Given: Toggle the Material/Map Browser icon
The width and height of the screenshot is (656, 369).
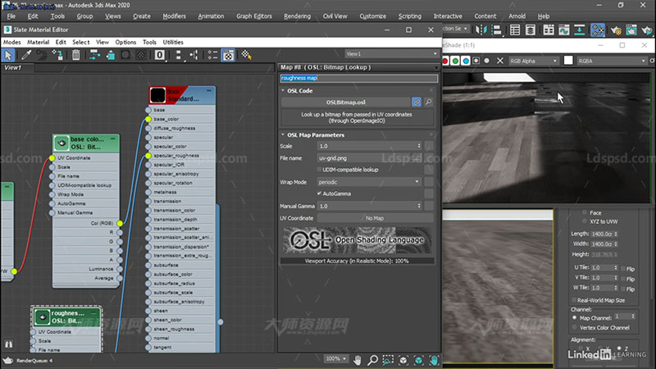Looking at the screenshot, I should coord(212,55).
